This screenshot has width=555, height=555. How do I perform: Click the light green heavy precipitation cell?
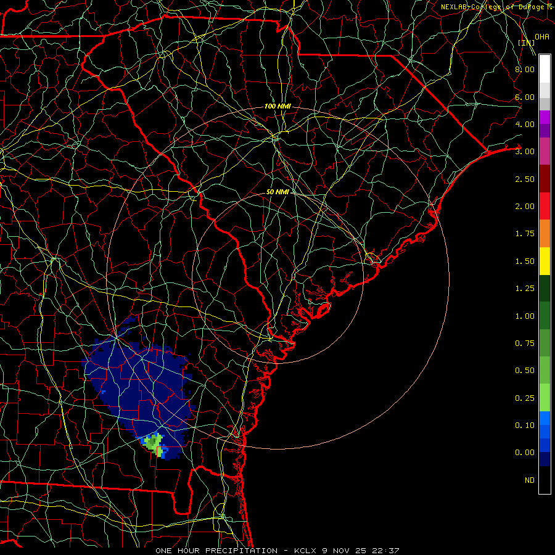(x=155, y=444)
